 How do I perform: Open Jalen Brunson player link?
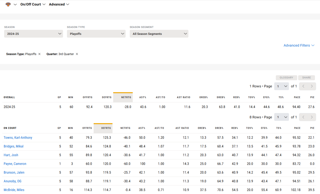tap(14, 172)
